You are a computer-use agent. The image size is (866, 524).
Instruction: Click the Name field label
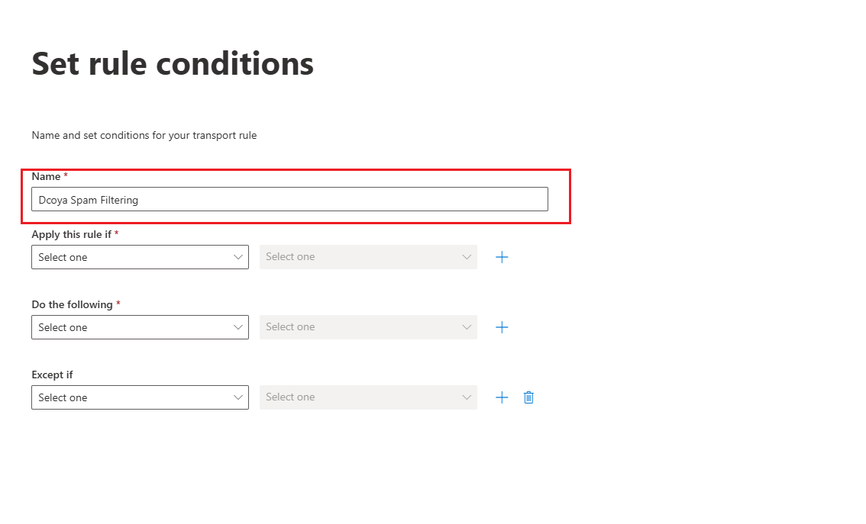pos(47,176)
